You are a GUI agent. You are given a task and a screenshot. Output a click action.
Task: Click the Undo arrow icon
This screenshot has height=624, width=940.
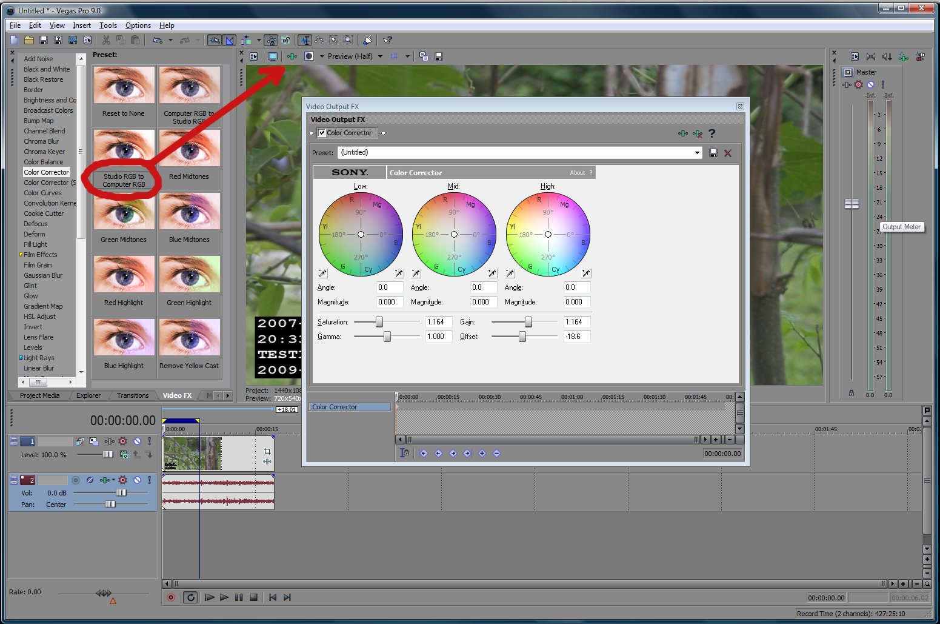(x=158, y=40)
